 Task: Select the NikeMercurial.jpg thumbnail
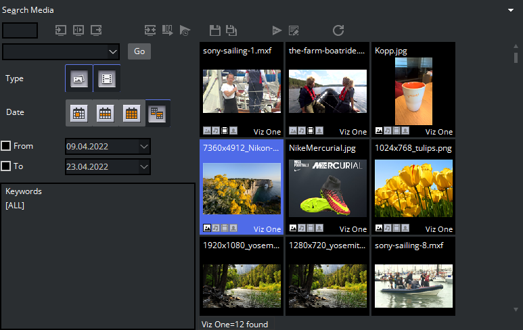point(327,187)
